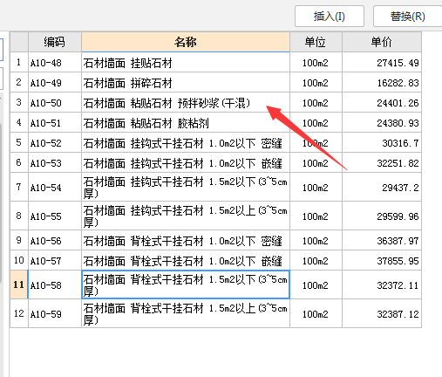Screen dimensions: 442x377
Task: Click 100m2 unit cell in A10-59 row
Action: pyautogui.click(x=316, y=314)
